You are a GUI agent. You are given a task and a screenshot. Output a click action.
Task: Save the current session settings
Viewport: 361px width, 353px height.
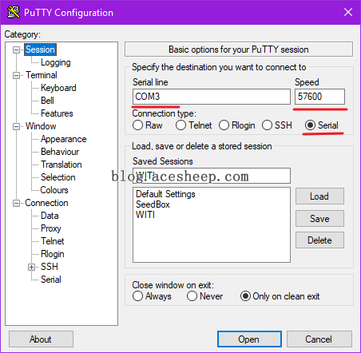coord(319,219)
